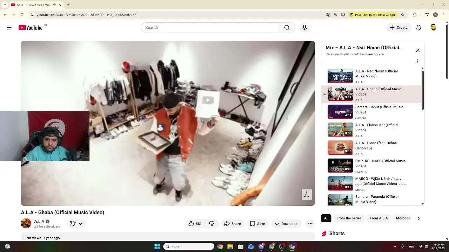This screenshot has width=449, height=252.
Task: Open MARCO - Wji3a N3ich video
Action: (x=371, y=184)
